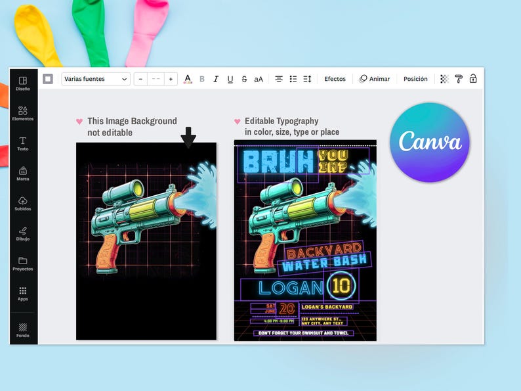Select the BRUH neon text

pos(278,162)
